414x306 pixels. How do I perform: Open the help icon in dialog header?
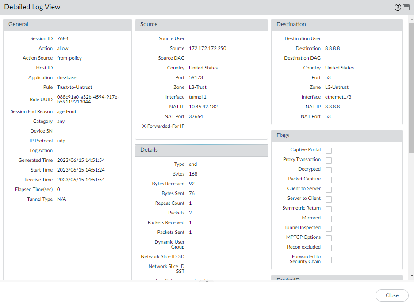tap(398, 7)
